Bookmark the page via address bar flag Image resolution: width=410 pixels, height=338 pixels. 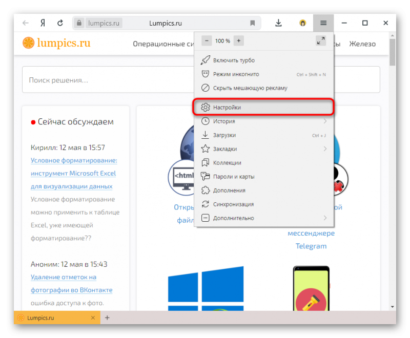[x=252, y=23]
